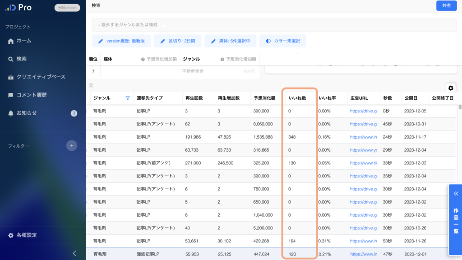Click the version履歴: 最新版 button
The image size is (462, 260).
coord(121,41)
